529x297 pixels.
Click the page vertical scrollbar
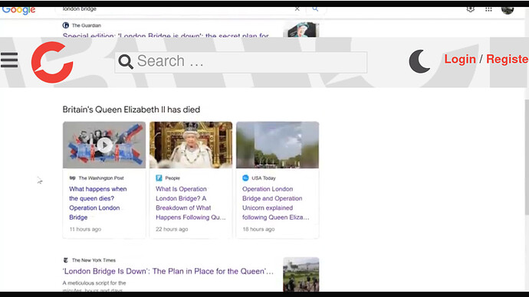[x=527, y=157]
